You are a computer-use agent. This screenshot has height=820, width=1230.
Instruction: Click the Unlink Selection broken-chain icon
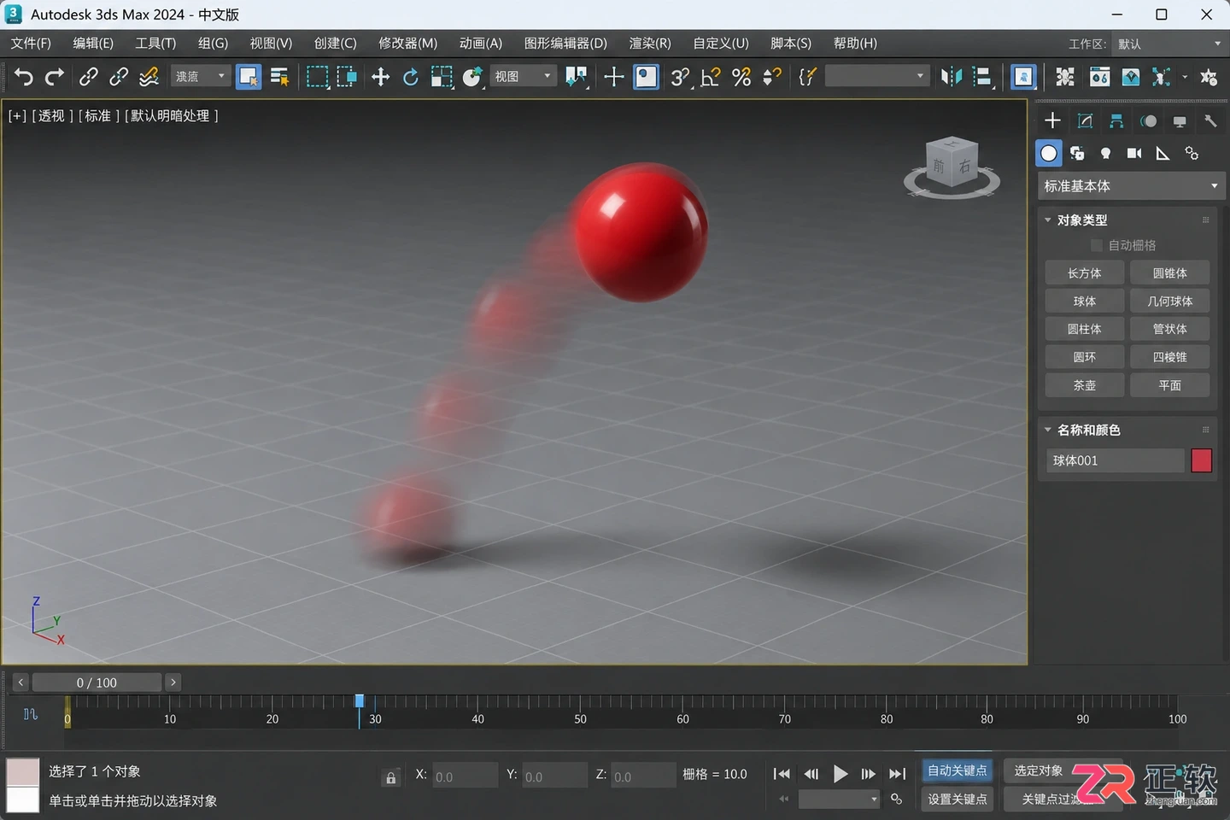click(x=118, y=77)
